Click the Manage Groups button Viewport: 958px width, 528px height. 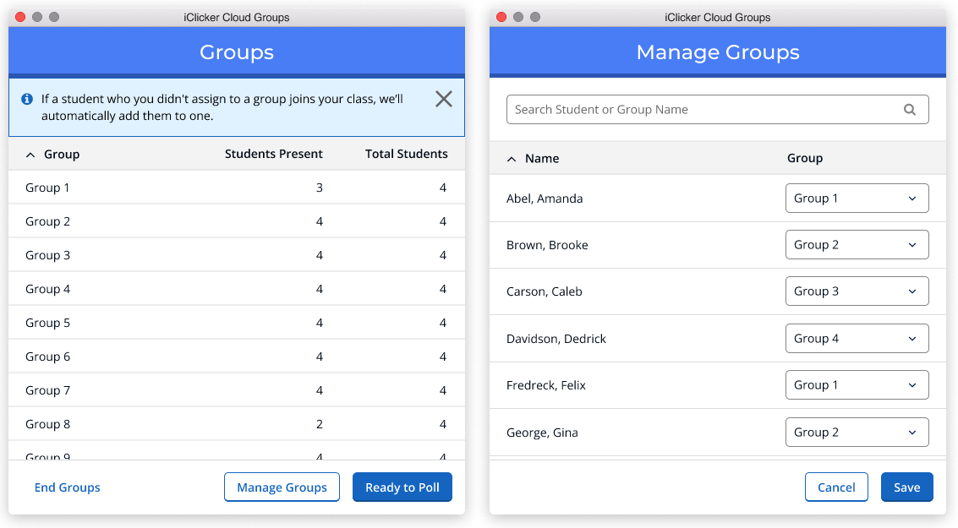[282, 487]
